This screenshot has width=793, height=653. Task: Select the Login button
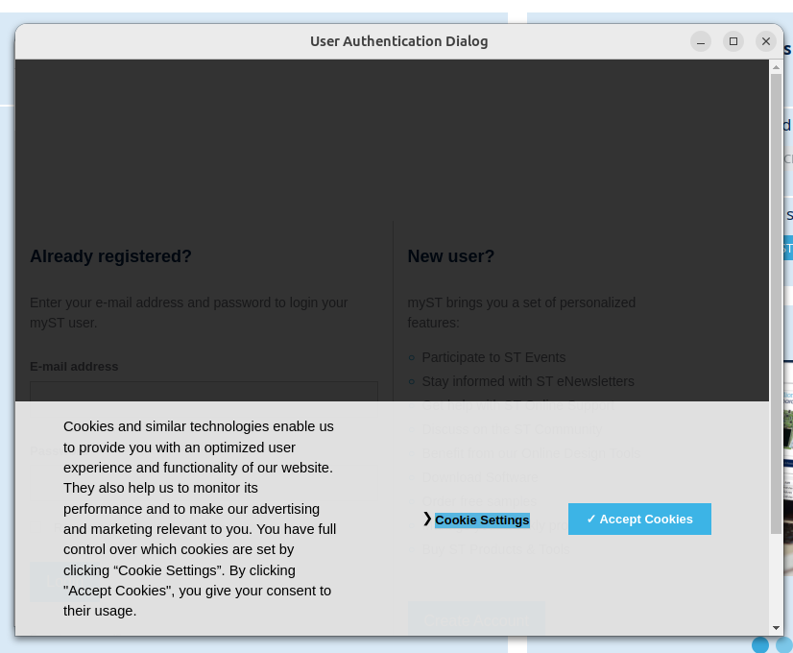click(64, 581)
